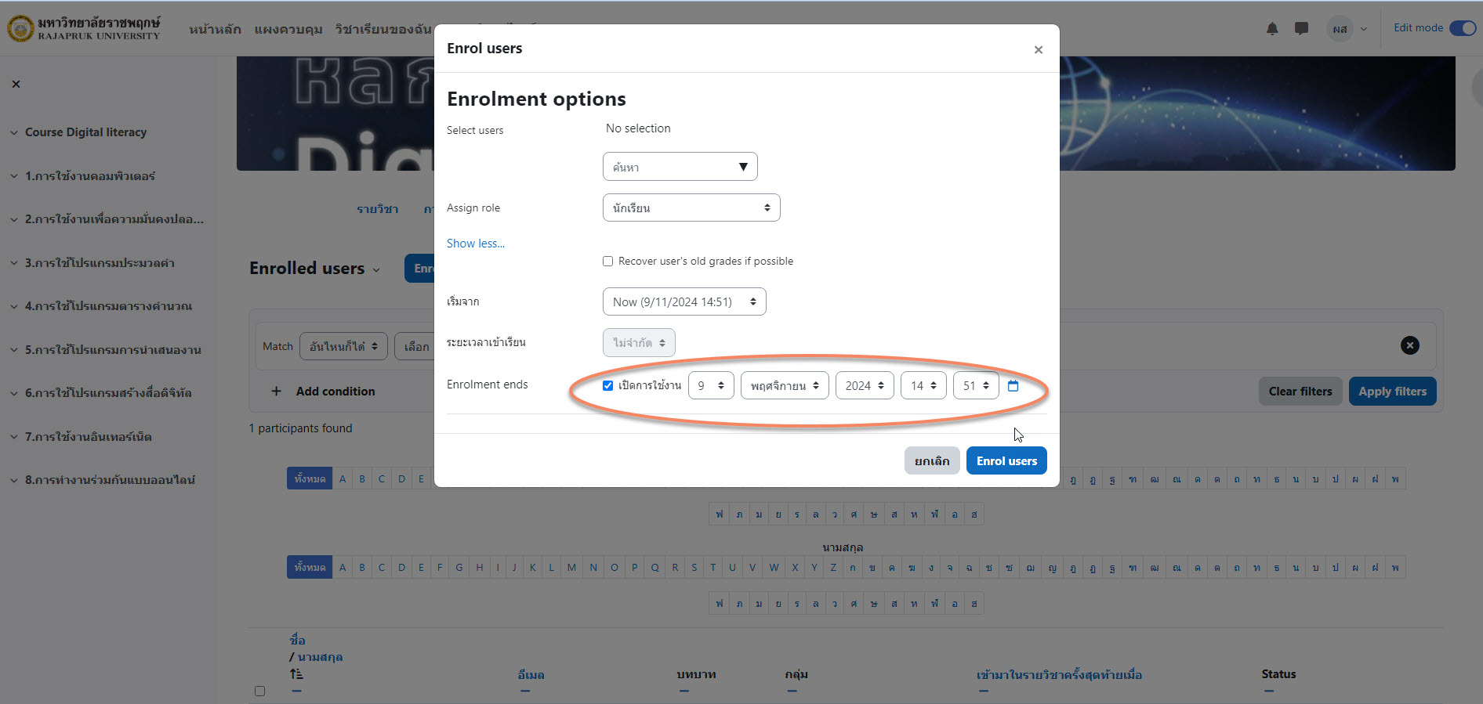Toggle Edit mode switch
This screenshot has width=1483, height=704.
[1462, 28]
